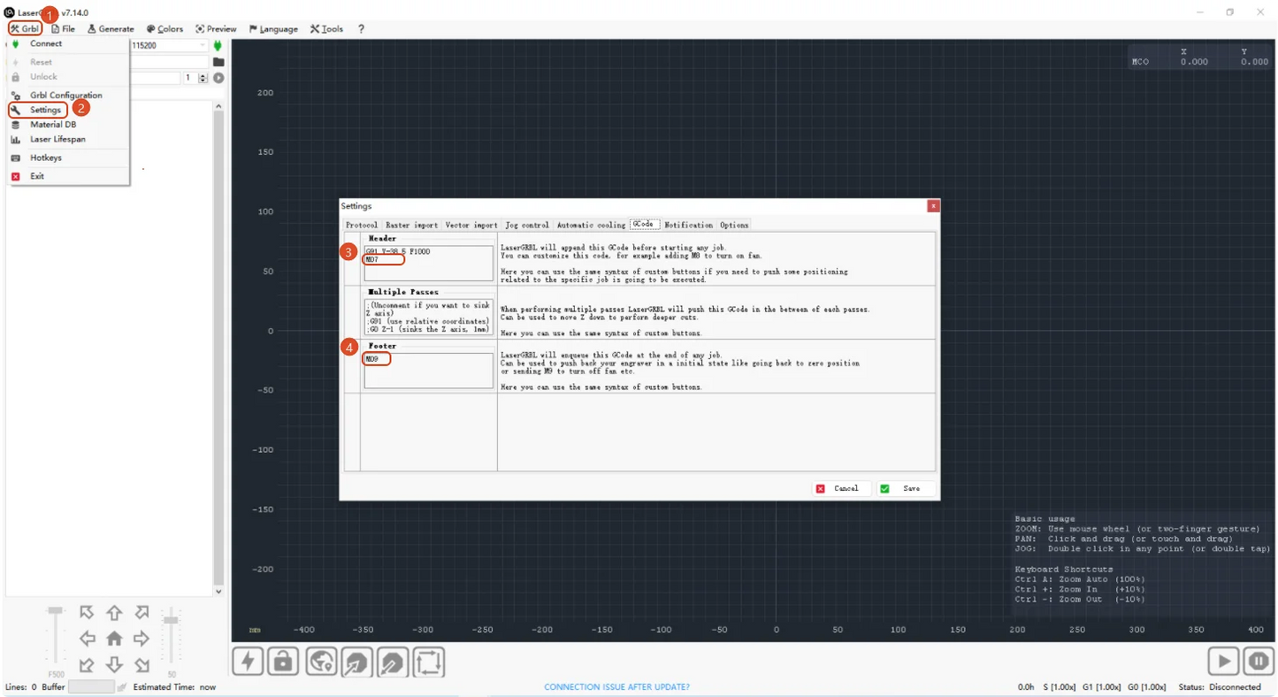Click the Footer GCode text box
Screen dimensions: 1278x697
[428, 370]
